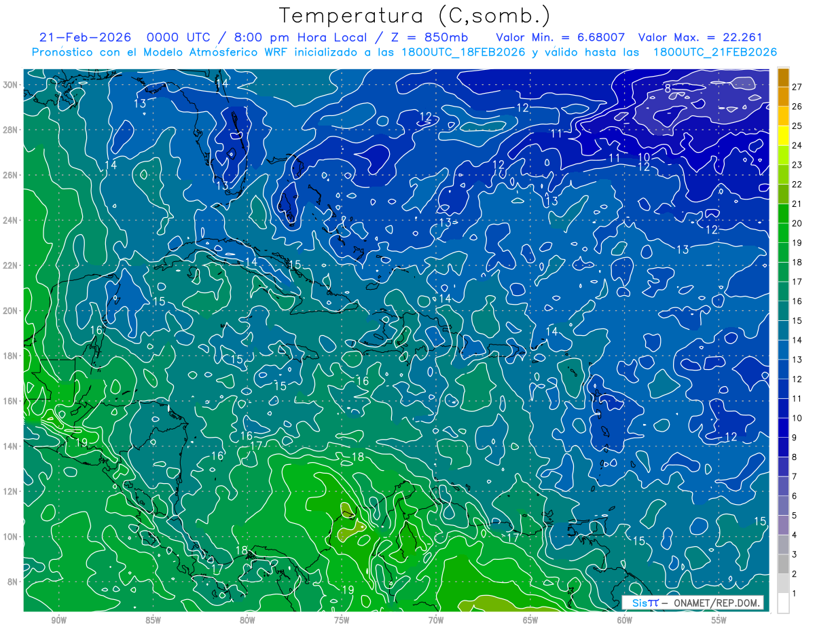815x629 pixels.
Task: Click the valid-until time '1800UTC_21FEB2026'
Action: (x=714, y=52)
